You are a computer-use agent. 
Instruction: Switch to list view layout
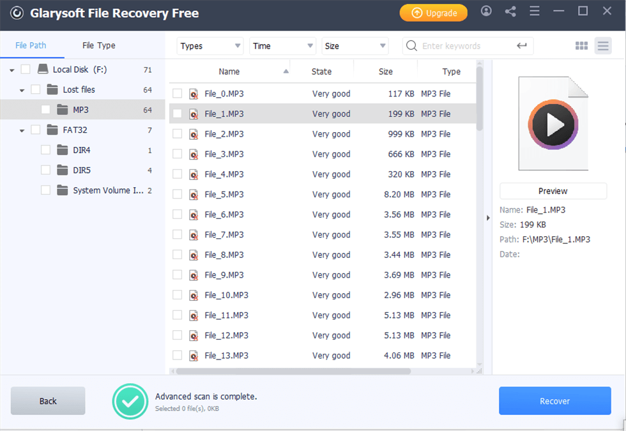coord(602,45)
